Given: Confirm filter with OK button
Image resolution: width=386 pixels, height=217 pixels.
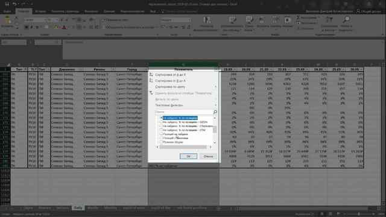Looking at the screenshot, I should tap(188, 156).
